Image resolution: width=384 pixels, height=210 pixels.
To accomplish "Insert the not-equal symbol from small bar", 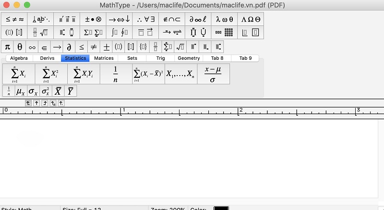I will click(94, 47).
